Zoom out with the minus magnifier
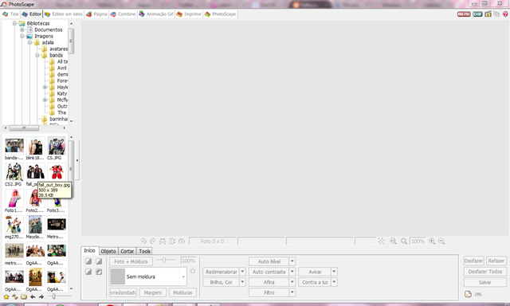The height and width of the screenshot is (306, 510). [441, 241]
